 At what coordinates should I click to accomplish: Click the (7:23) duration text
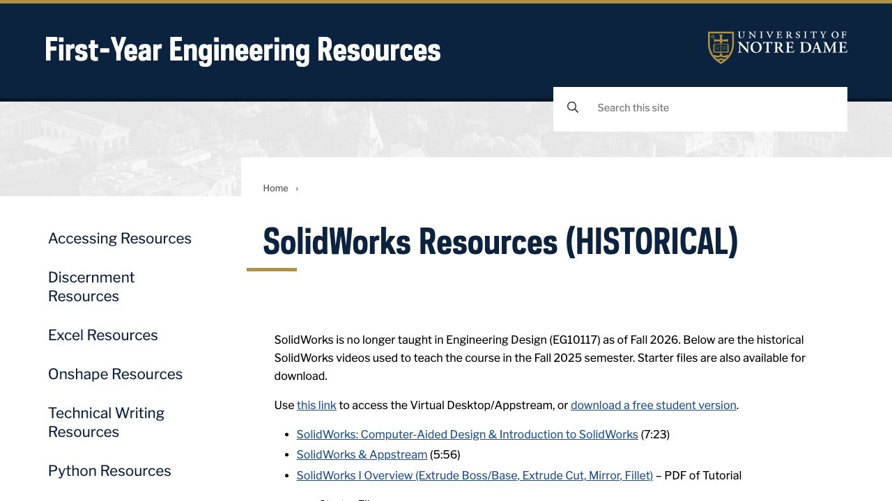(655, 434)
